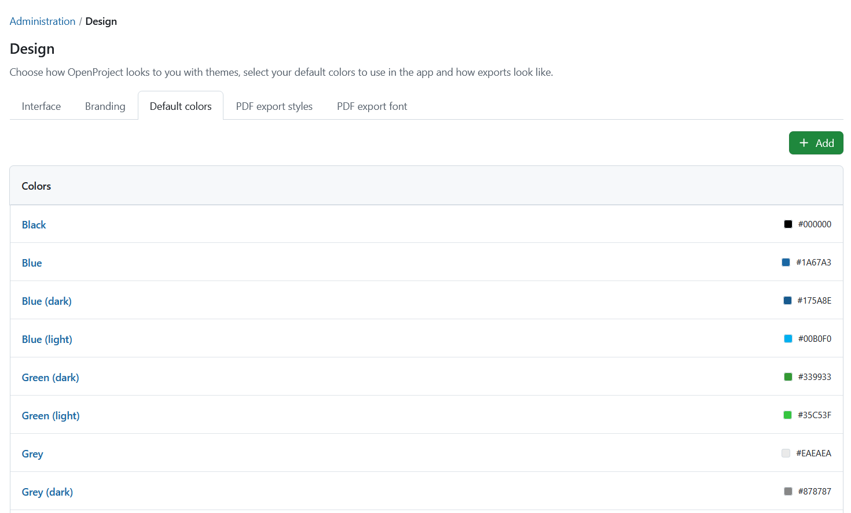Open the Blue (light) color entry
The height and width of the screenshot is (513, 851).
click(47, 339)
